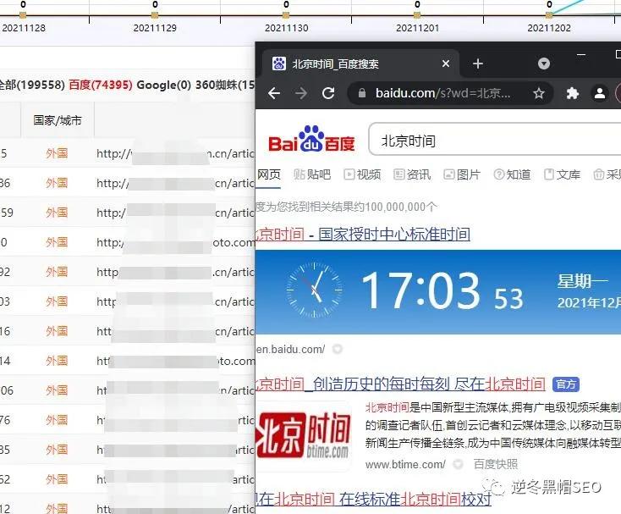The image size is (621, 514).
Task: Focus the Baidu search box with 北京时间
Action: [x=495, y=140]
